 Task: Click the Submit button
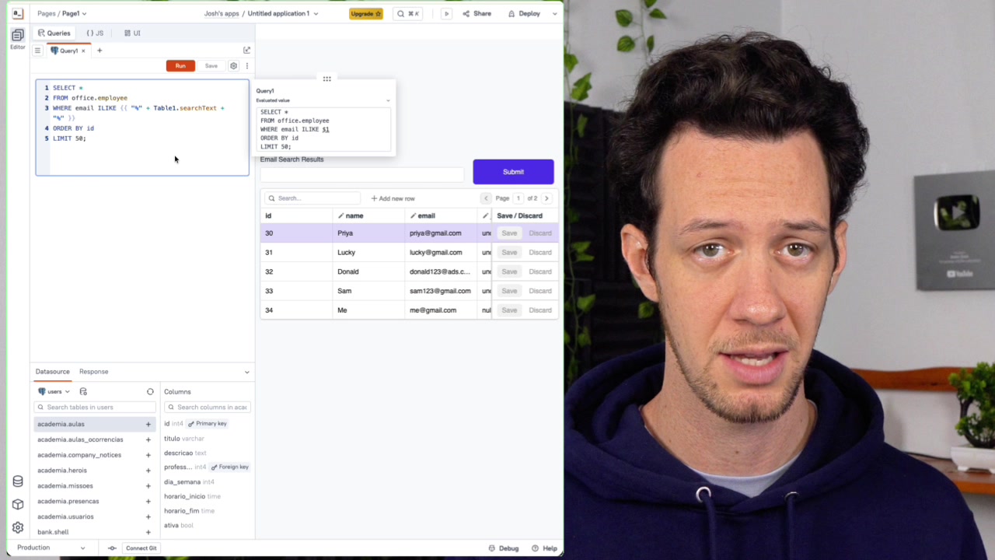(512, 171)
